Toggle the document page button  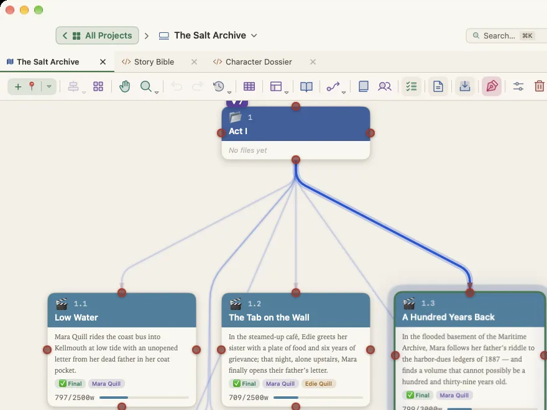(x=438, y=86)
